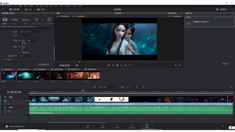This screenshot has height=132, width=235.
Task: Open the encoding profile Auto dropdown
Action: [25, 56]
